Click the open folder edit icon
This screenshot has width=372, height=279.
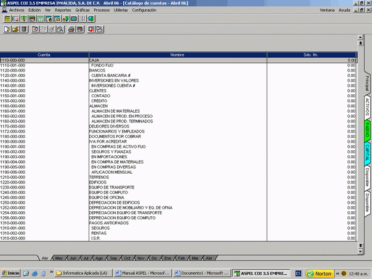click(15, 29)
